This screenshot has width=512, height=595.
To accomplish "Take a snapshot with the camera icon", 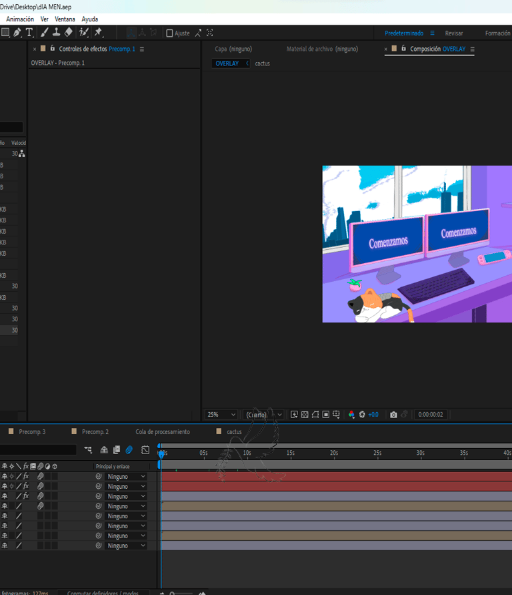I will [x=393, y=415].
